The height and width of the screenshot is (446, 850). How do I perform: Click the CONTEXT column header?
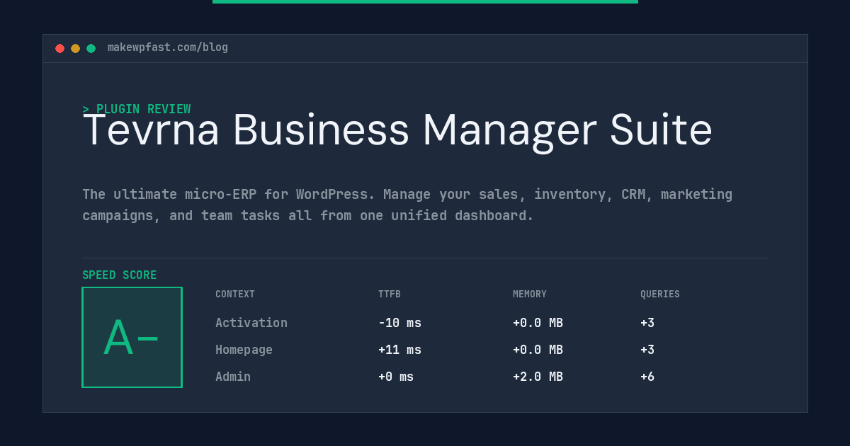235,295
